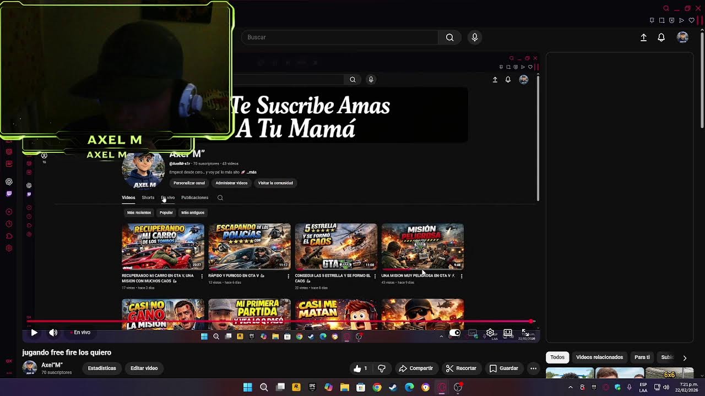Click the ChatGPT icon in browser sidebar

click(9, 182)
